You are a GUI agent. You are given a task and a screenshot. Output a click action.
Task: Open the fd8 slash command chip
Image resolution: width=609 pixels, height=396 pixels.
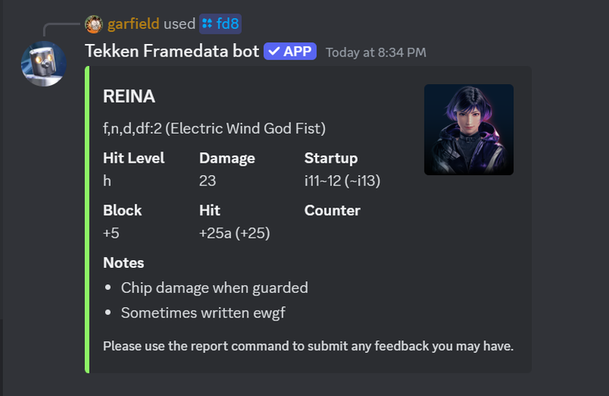[221, 24]
